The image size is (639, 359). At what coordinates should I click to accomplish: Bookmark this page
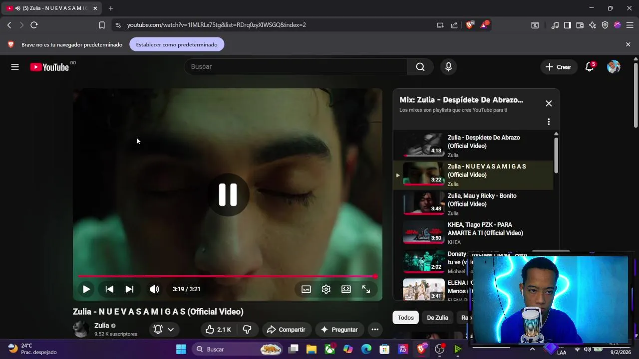click(x=102, y=25)
